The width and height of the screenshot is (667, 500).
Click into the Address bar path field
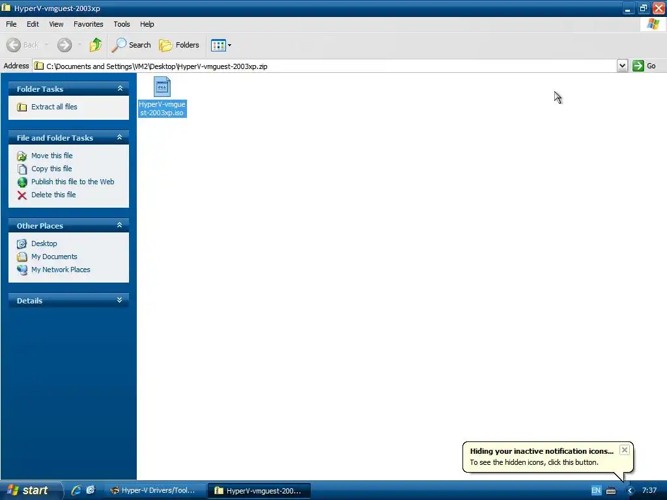(326, 66)
